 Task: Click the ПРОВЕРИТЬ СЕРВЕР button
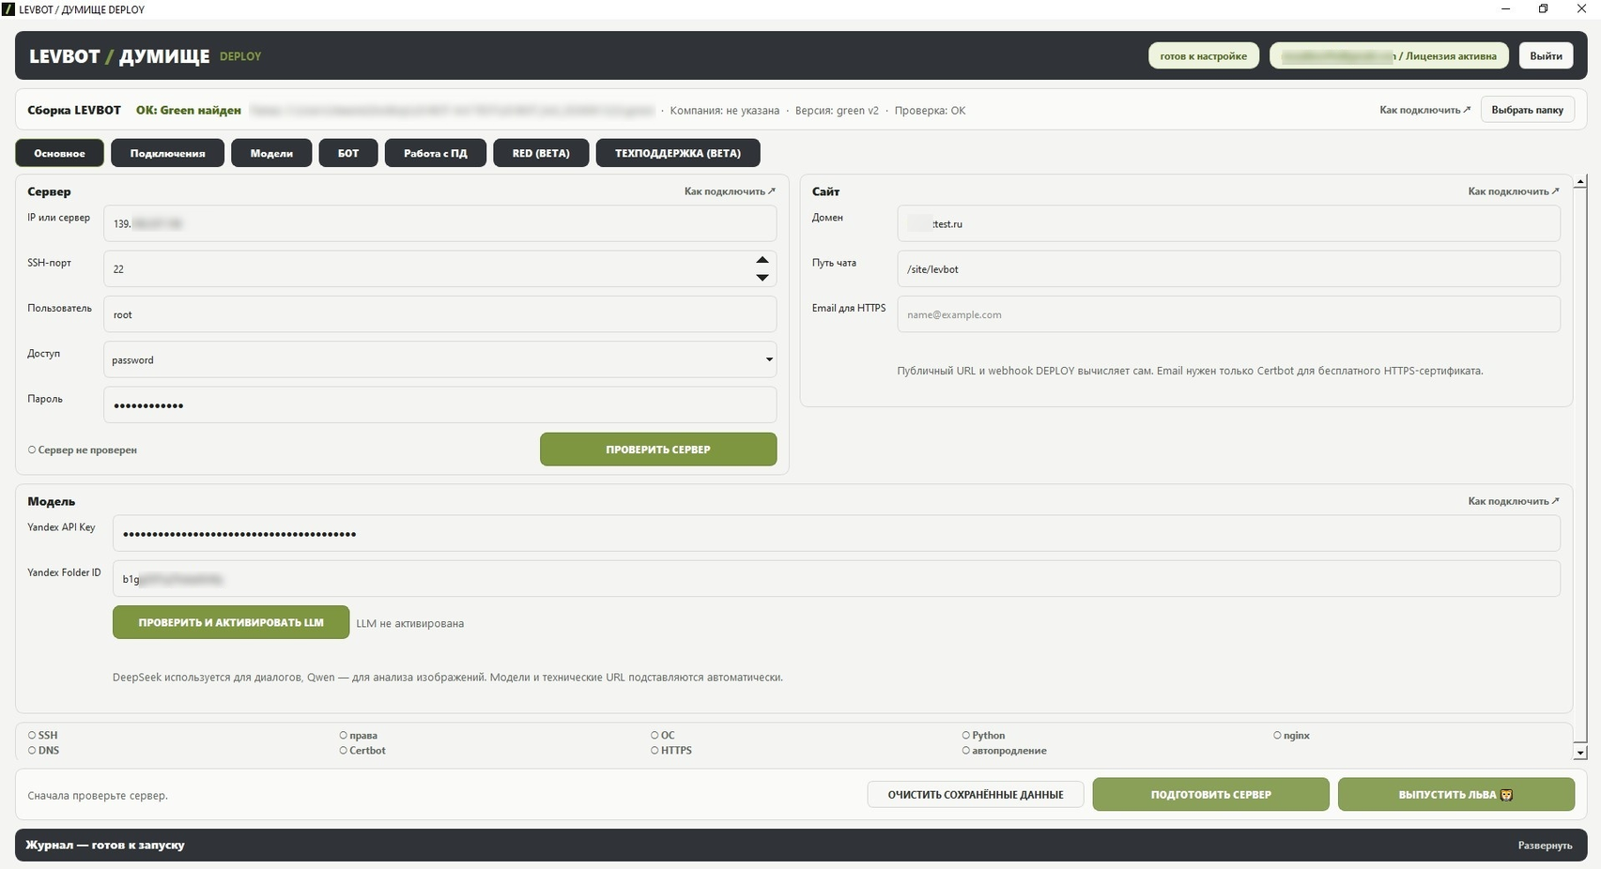tap(658, 450)
